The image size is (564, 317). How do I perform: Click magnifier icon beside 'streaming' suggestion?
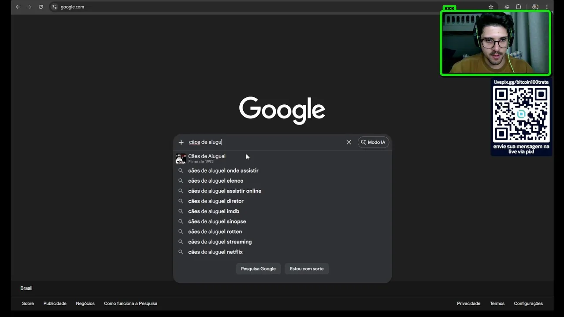[x=181, y=242]
